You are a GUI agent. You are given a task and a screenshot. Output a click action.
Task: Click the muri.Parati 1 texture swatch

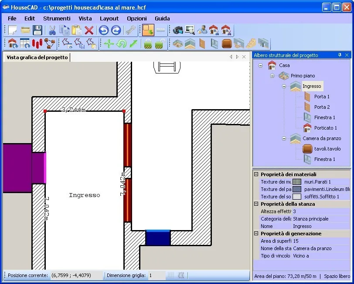pos(296,181)
